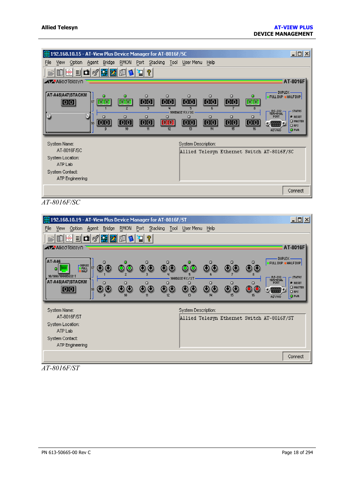The width and height of the screenshot is (344, 488).
Task: Click the RS-232 ASYN0 terminal port in the SC window
Action: (276, 124)
